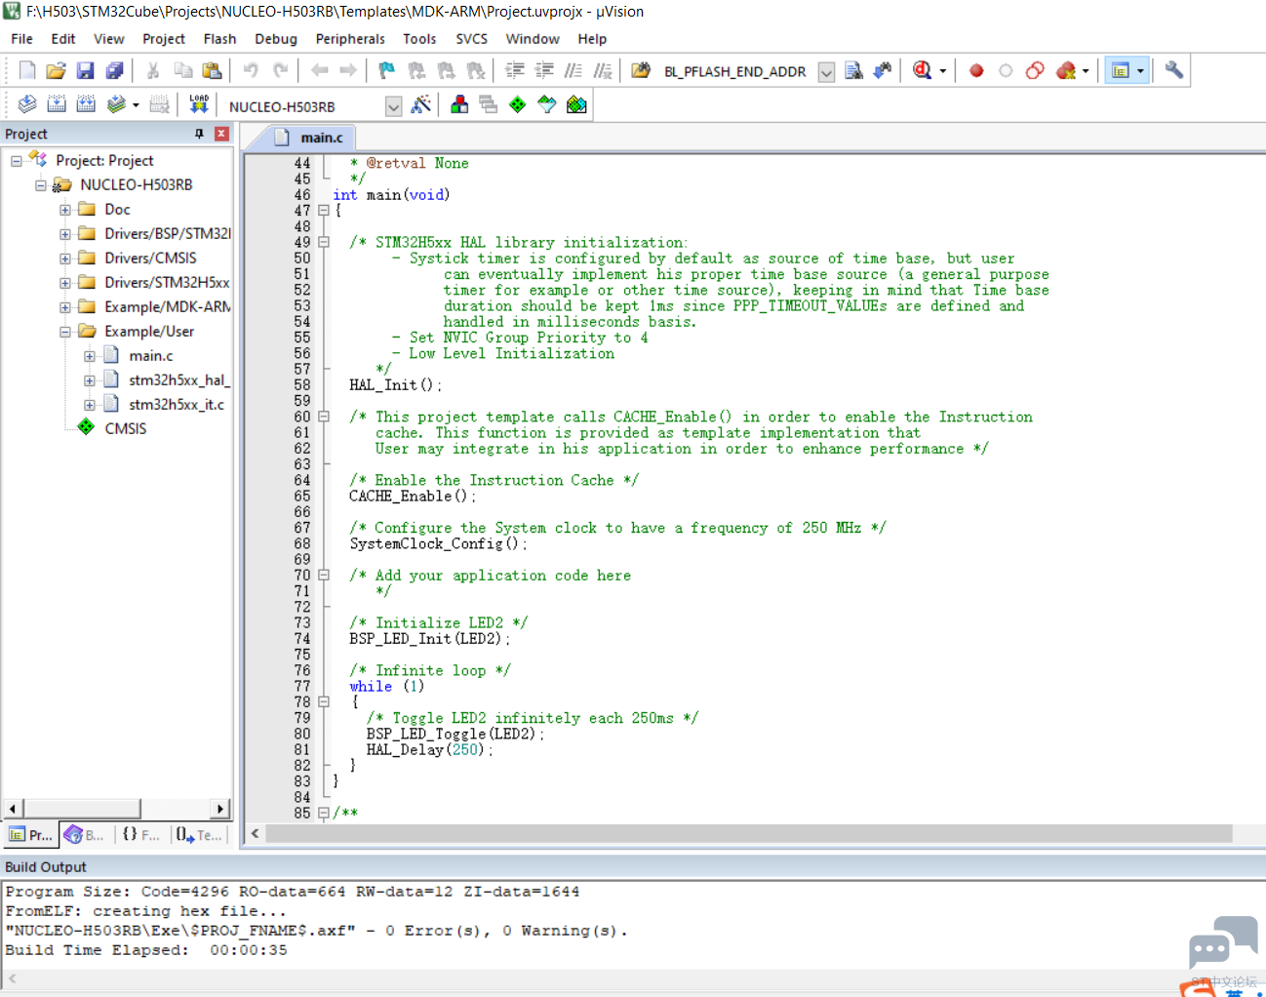The height and width of the screenshot is (997, 1266).
Task: Switch to the Functions panel tab
Action: pos(141,835)
